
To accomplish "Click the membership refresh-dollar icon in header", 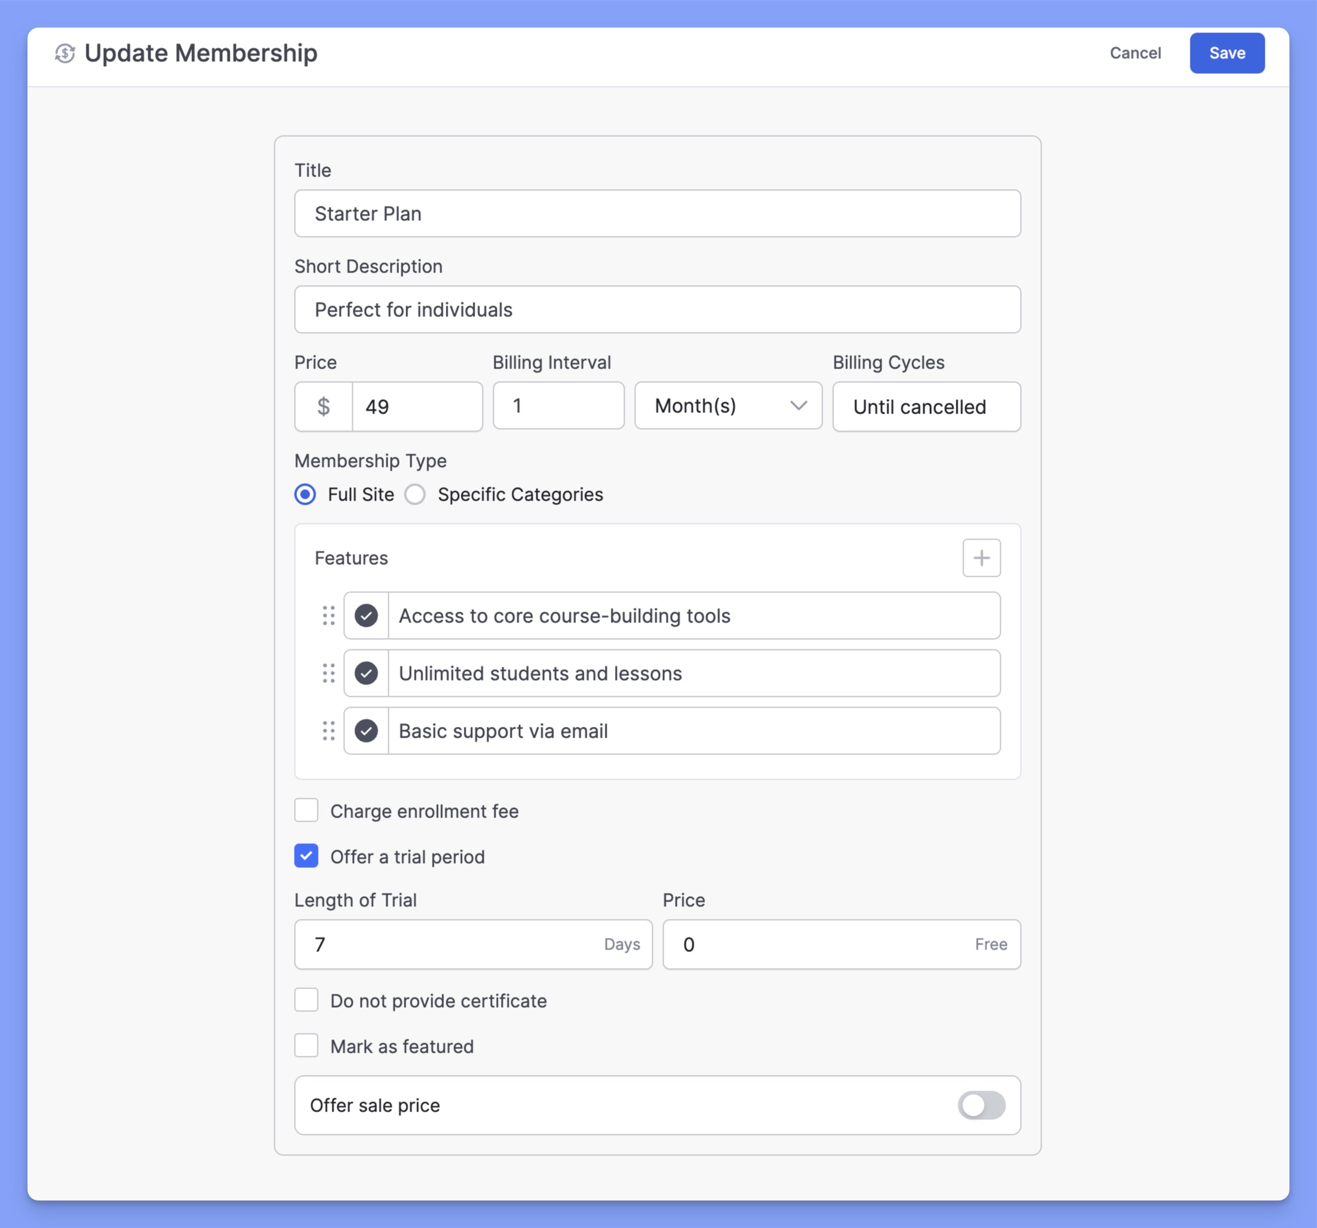I will [x=64, y=53].
